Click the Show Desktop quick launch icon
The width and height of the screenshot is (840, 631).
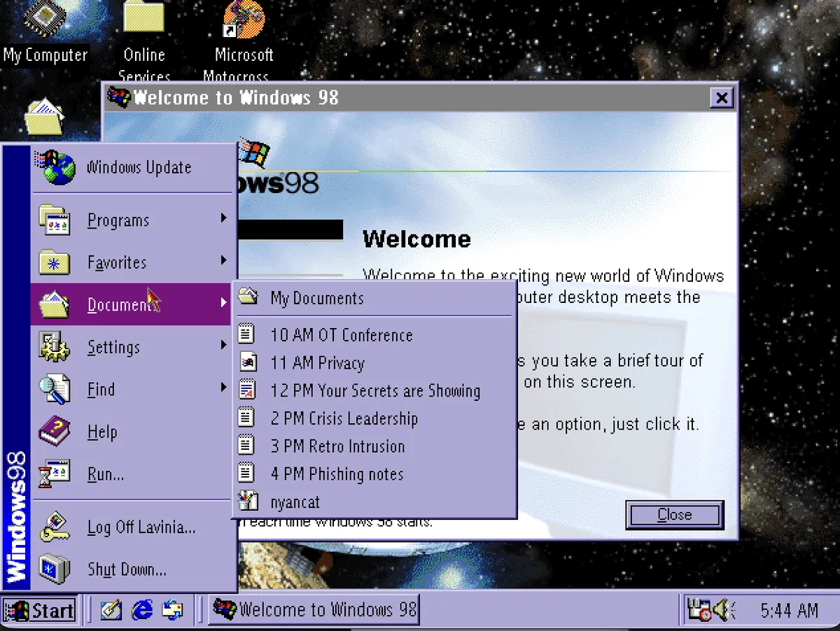pyautogui.click(x=110, y=610)
